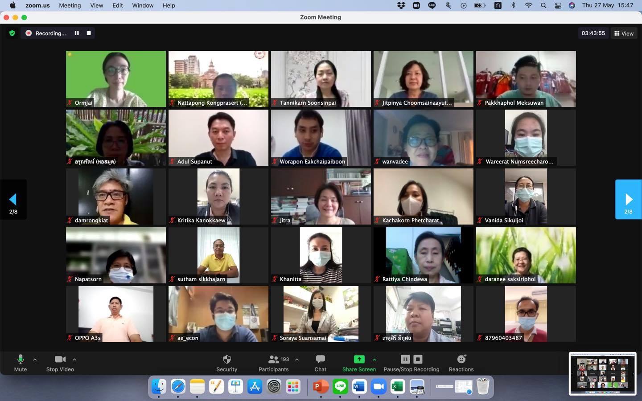Open the Meeting menu in menu bar
This screenshot has width=642, height=401.
70,5
